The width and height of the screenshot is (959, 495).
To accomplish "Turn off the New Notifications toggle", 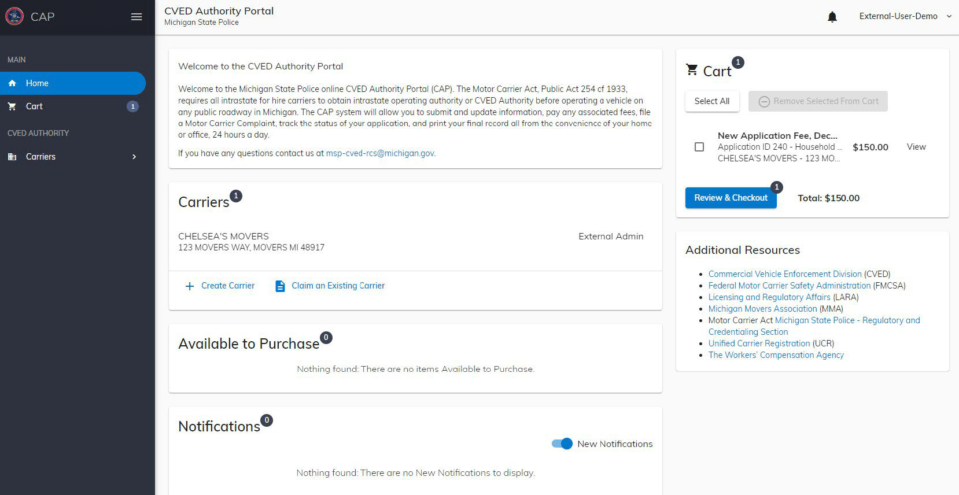I will click(x=562, y=444).
